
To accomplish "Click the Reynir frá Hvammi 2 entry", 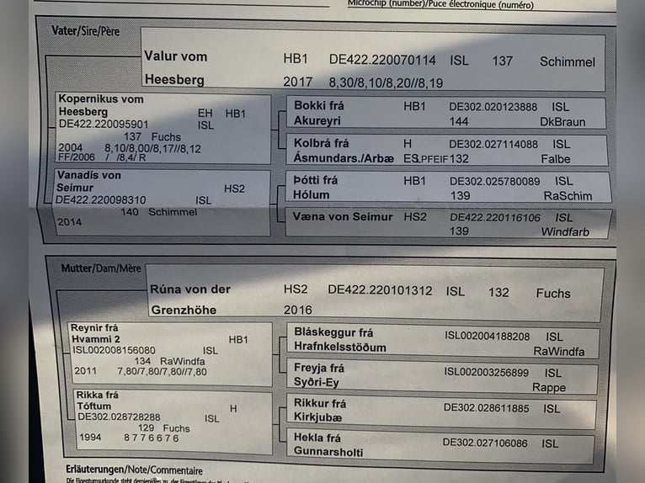I will [95, 332].
